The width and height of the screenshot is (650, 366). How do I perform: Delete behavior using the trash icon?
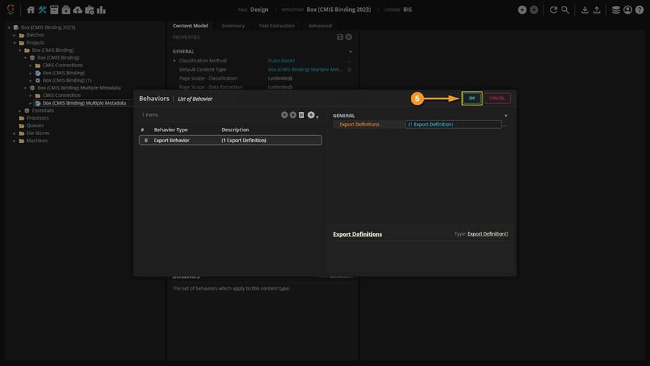coord(302,115)
